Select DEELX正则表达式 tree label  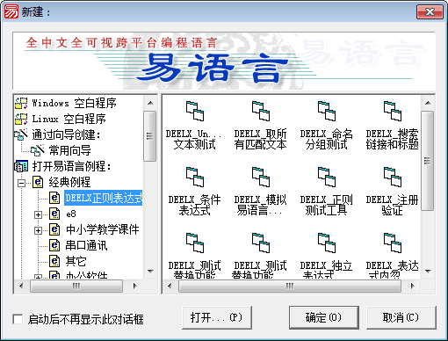[104, 198]
